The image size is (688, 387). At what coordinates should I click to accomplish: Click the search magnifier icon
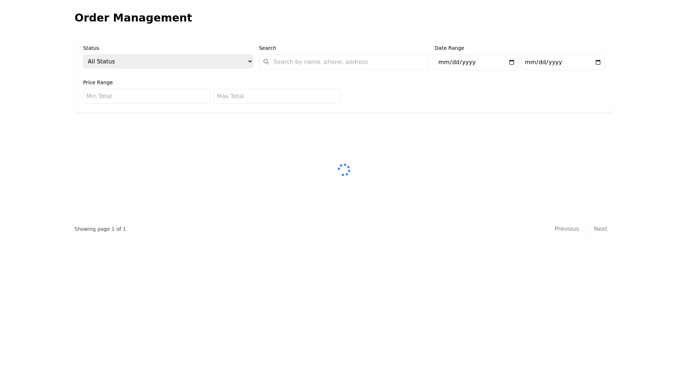tap(266, 62)
